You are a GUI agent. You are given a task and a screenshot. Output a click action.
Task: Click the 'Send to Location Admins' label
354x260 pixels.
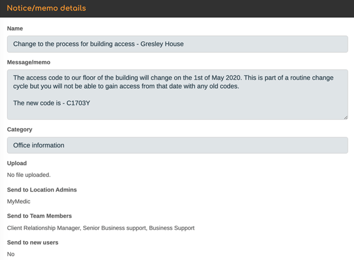(x=42, y=190)
